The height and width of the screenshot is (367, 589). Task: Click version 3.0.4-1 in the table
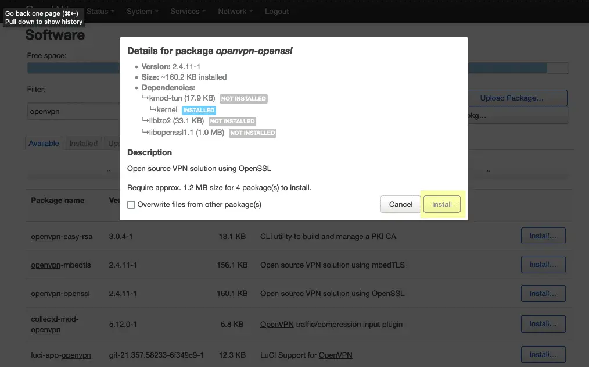click(x=121, y=237)
